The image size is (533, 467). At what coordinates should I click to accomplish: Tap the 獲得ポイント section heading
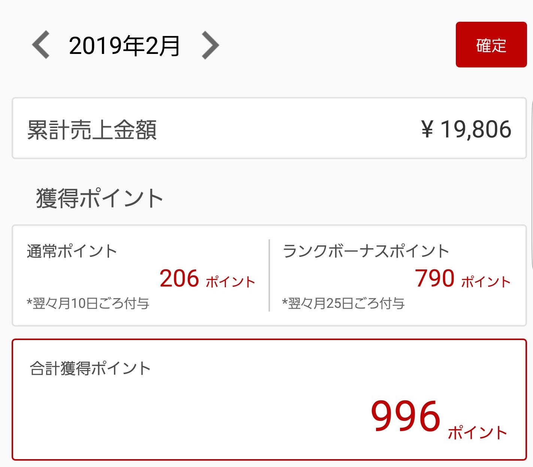point(99,198)
